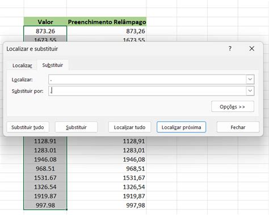Click the Localizar próxima button
Screen dimensions: 269x215
tap(181, 127)
